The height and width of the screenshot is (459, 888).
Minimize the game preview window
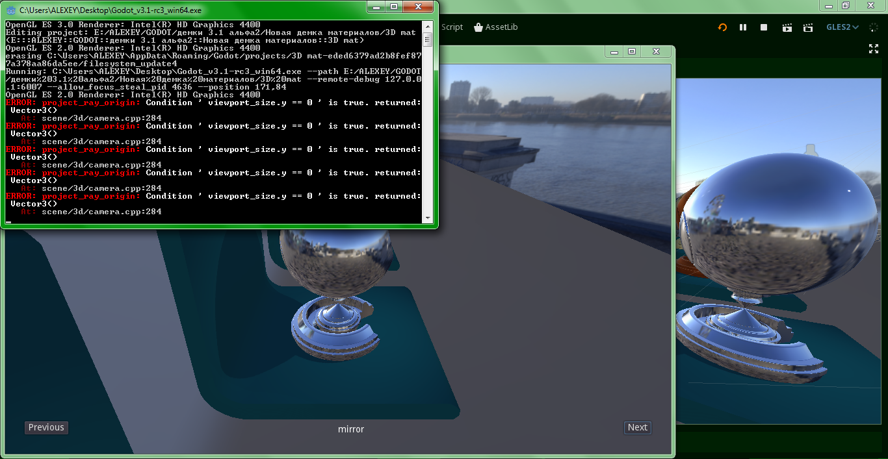(x=614, y=51)
